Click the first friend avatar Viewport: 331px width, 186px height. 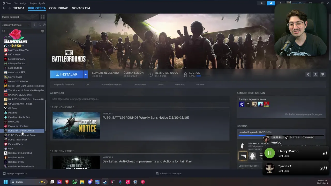tap(242, 104)
